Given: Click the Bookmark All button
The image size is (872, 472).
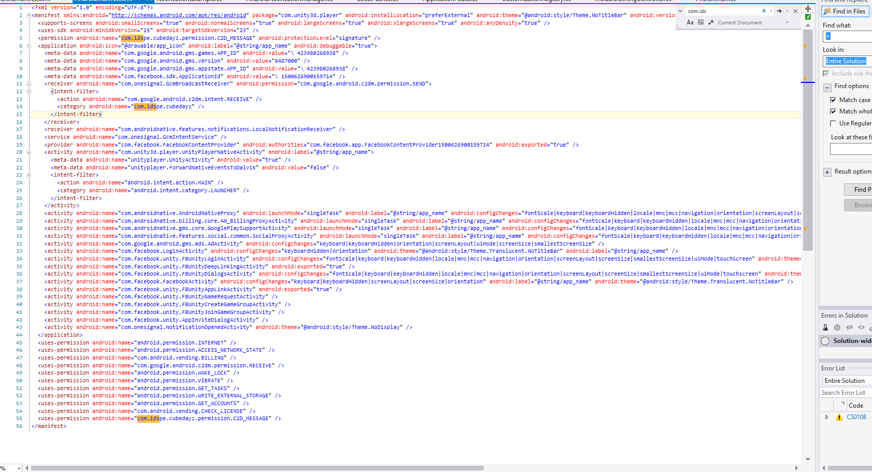Looking at the screenshot, I should point(859,205).
